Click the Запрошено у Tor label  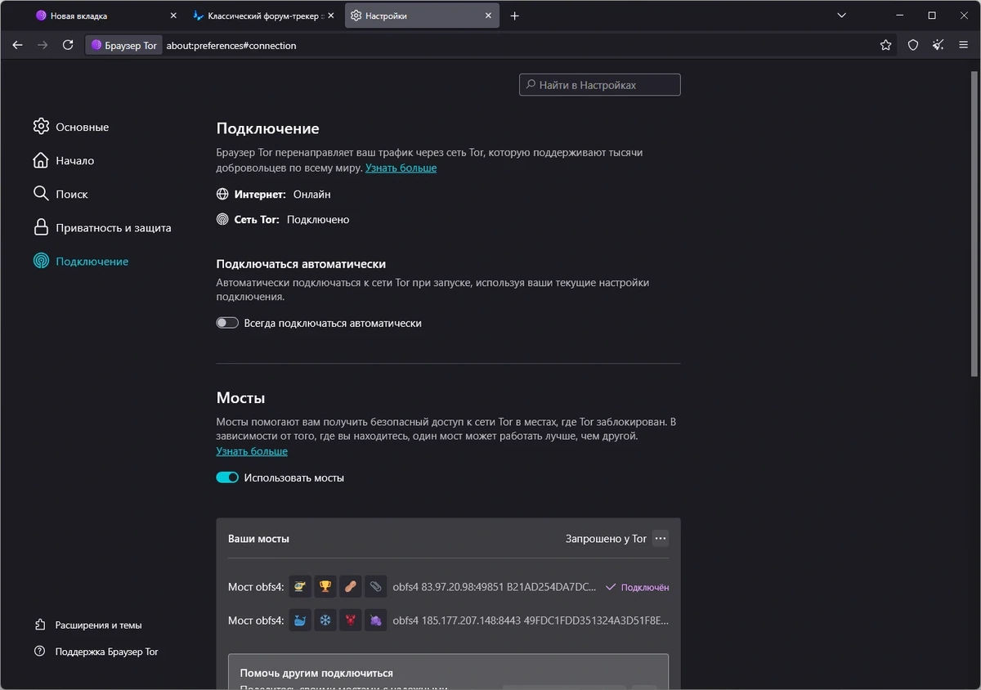tap(606, 539)
